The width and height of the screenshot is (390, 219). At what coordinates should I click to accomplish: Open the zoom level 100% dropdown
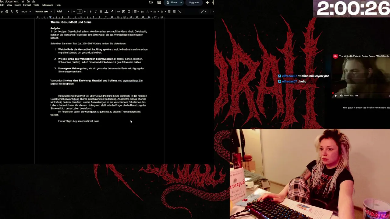pyautogui.click(x=26, y=12)
